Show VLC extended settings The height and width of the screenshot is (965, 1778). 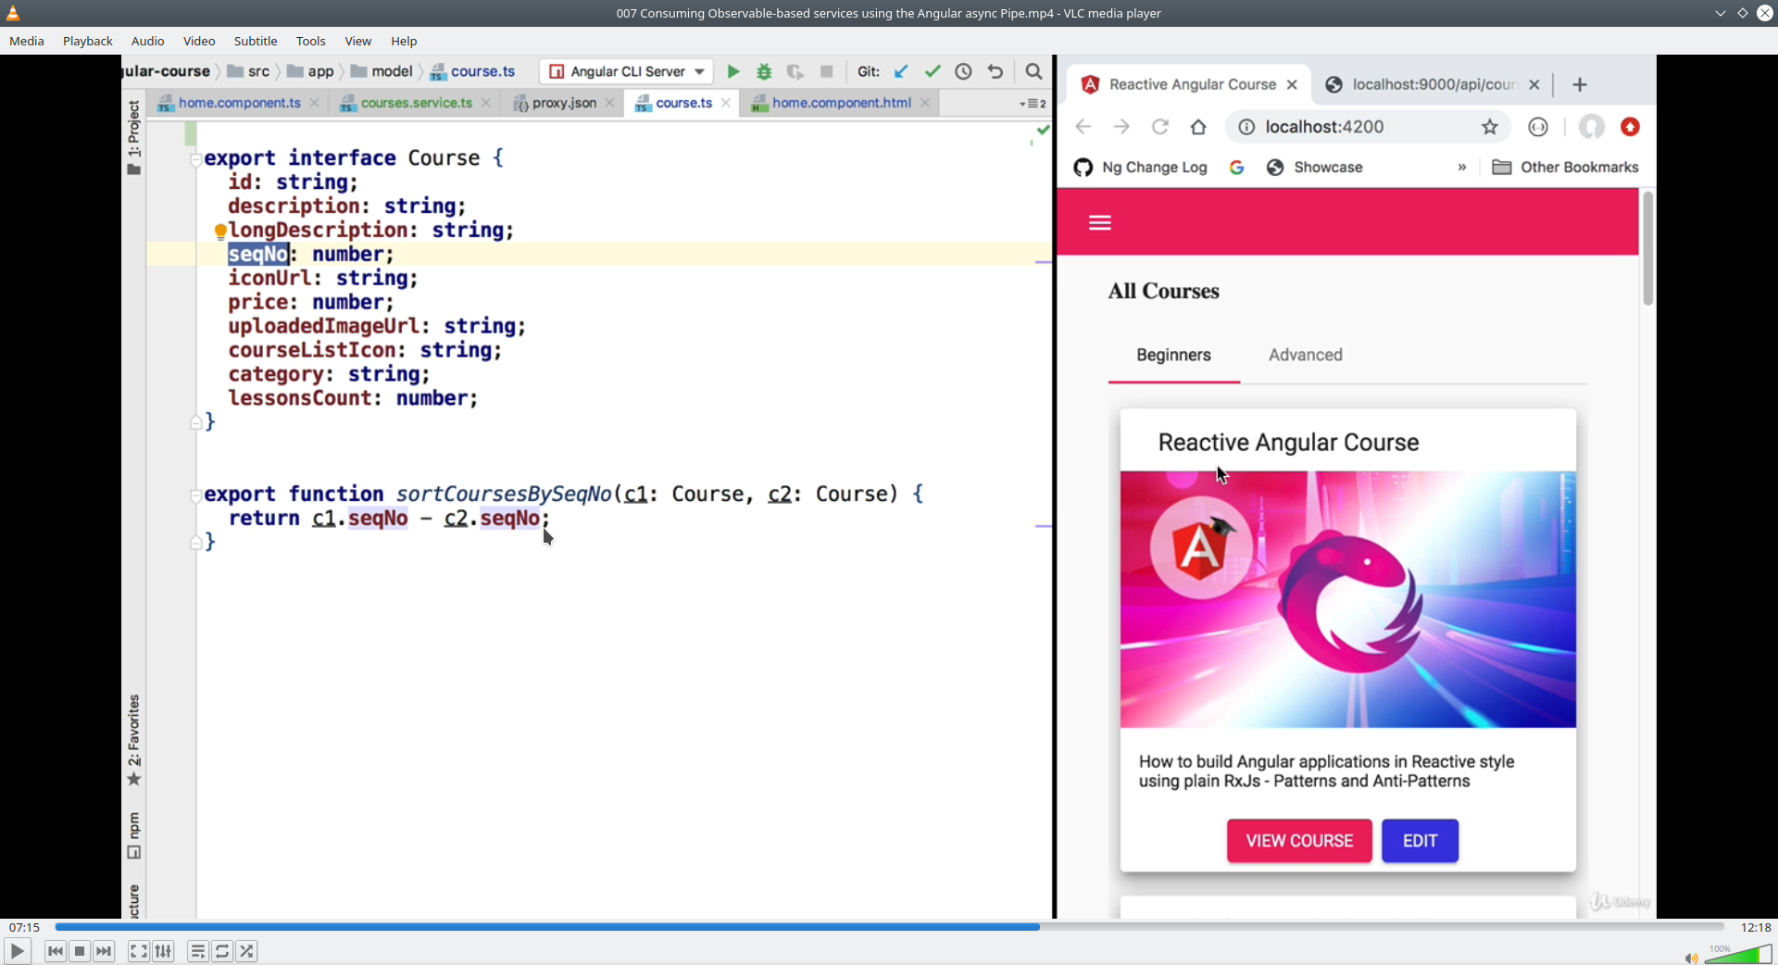click(x=163, y=951)
